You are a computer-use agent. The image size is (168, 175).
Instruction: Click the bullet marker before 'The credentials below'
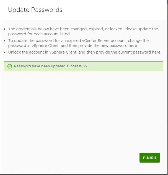pos(4,29)
